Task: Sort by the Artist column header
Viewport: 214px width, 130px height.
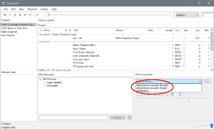Action: pos(53,30)
